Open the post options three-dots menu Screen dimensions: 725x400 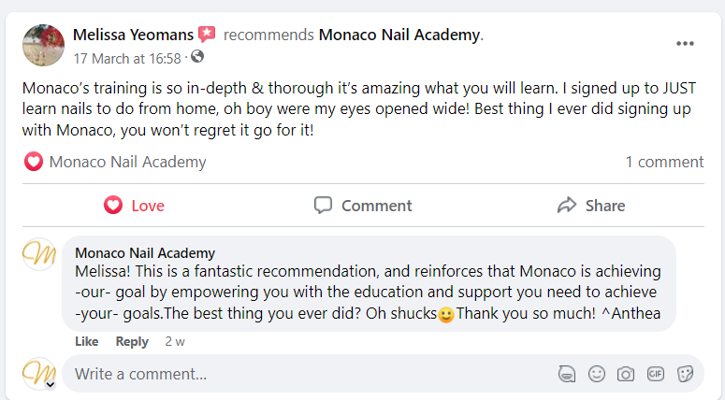pos(685,44)
